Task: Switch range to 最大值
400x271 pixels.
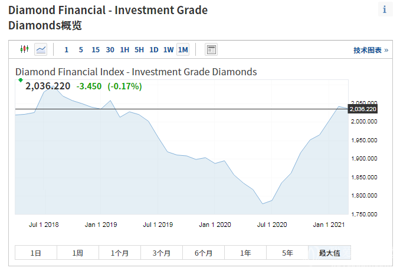Action: (329, 253)
